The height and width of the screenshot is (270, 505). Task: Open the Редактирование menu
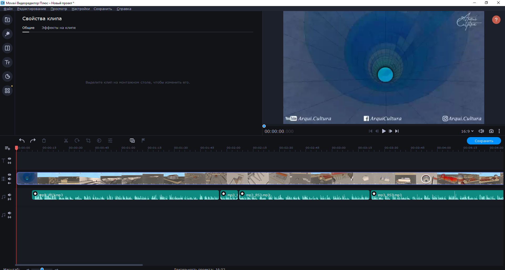(32, 9)
